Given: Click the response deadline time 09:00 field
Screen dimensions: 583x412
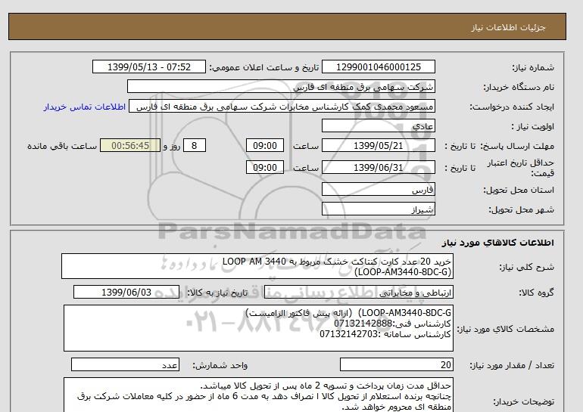Looking at the screenshot, I should point(265,145).
